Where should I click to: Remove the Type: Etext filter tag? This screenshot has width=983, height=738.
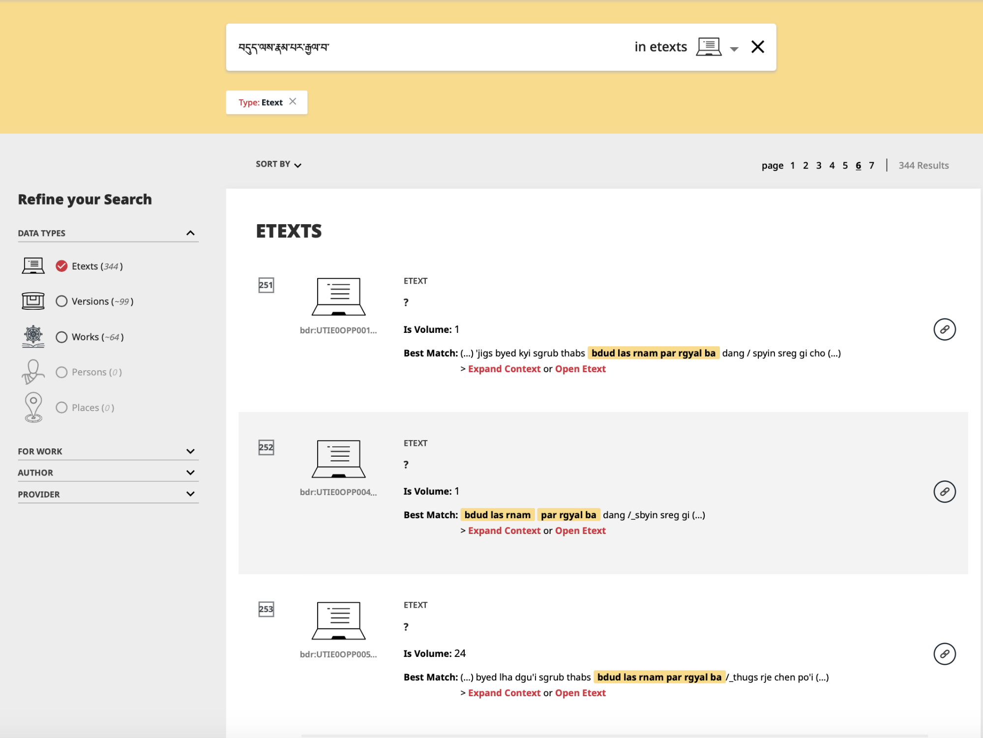[x=293, y=101]
